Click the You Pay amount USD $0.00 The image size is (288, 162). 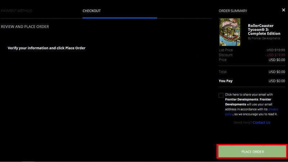277,81
